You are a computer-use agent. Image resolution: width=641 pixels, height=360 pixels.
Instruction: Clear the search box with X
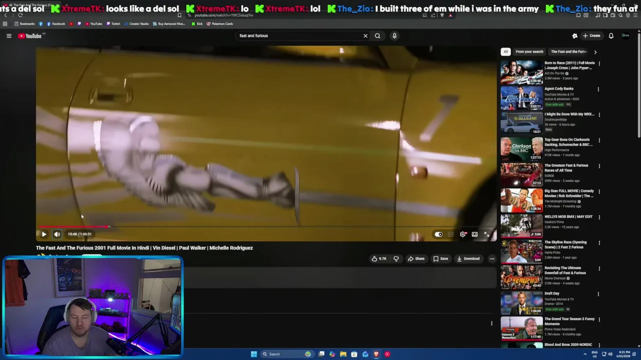tap(366, 35)
